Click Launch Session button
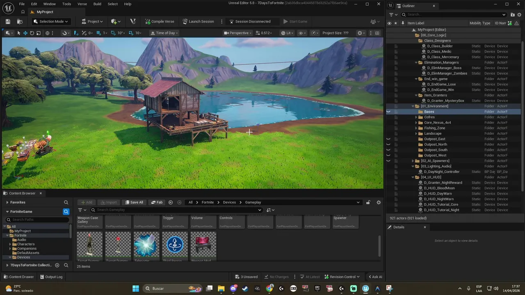 coord(198,21)
